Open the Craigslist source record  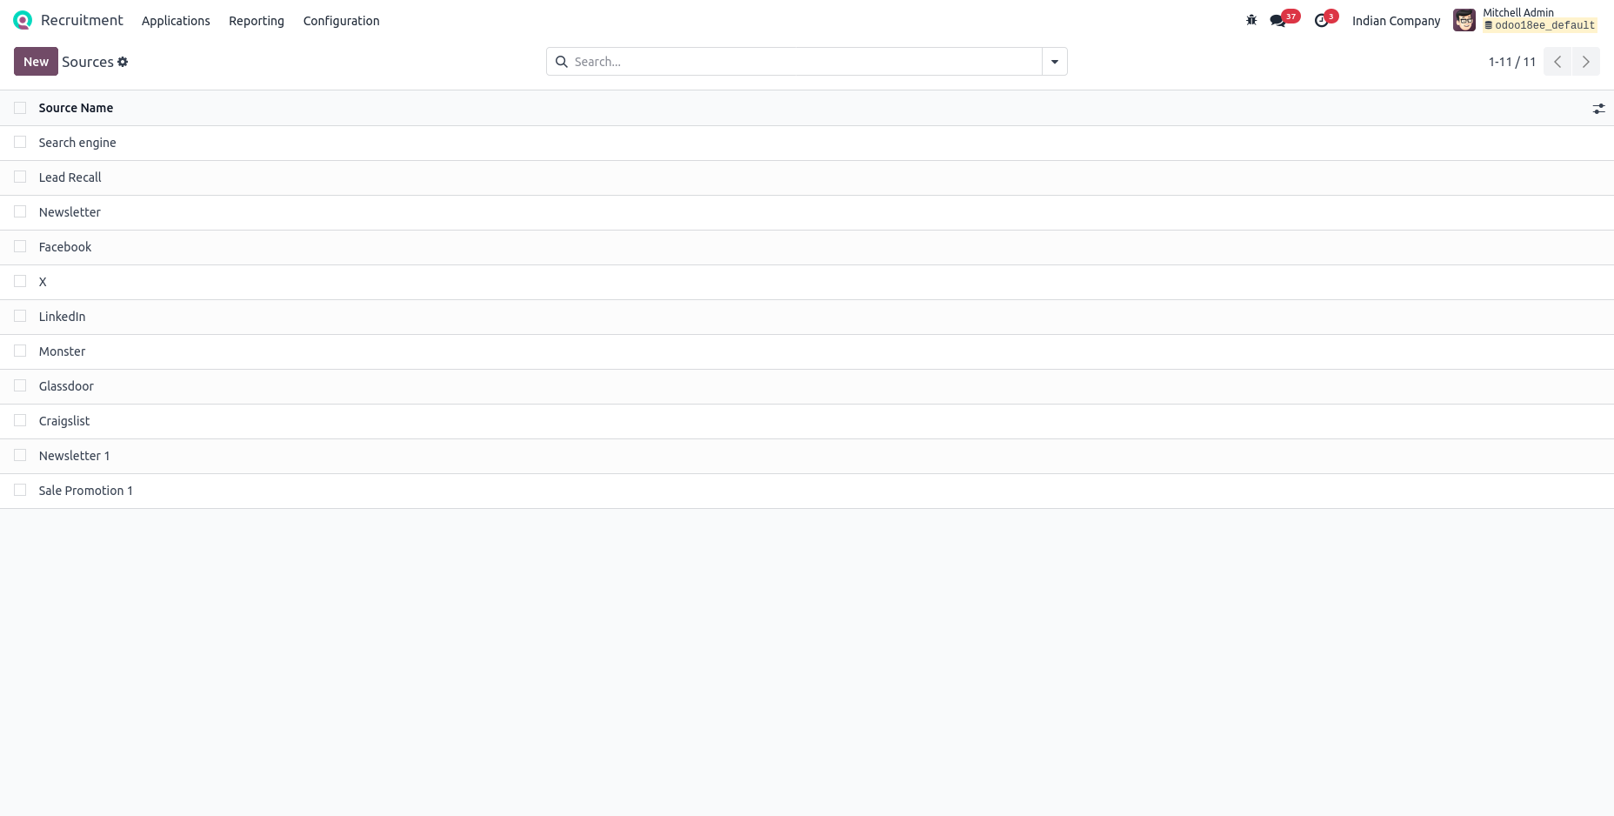[64, 421]
